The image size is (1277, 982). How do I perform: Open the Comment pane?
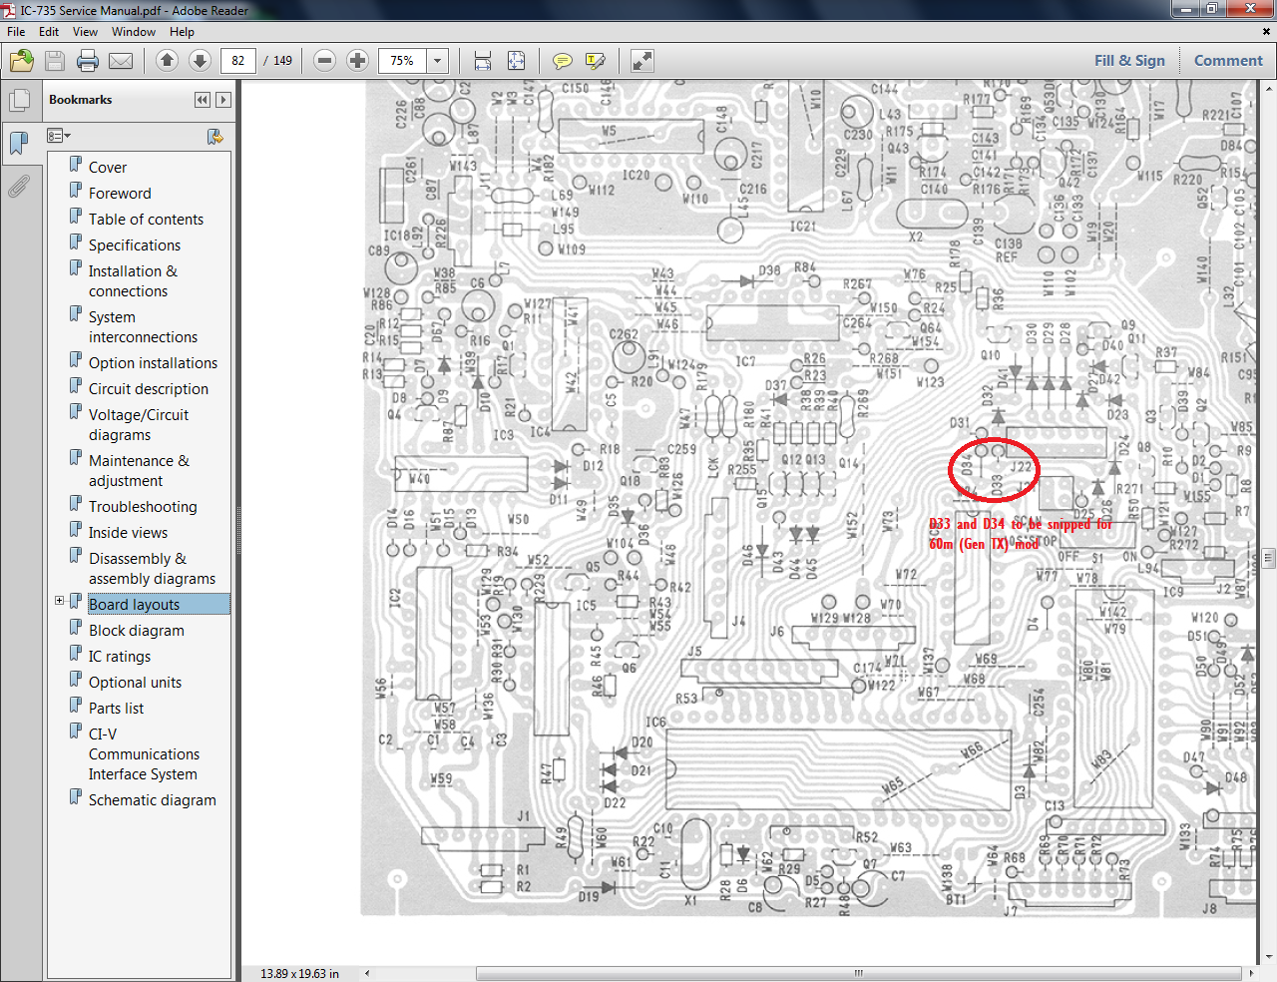[x=1228, y=61]
